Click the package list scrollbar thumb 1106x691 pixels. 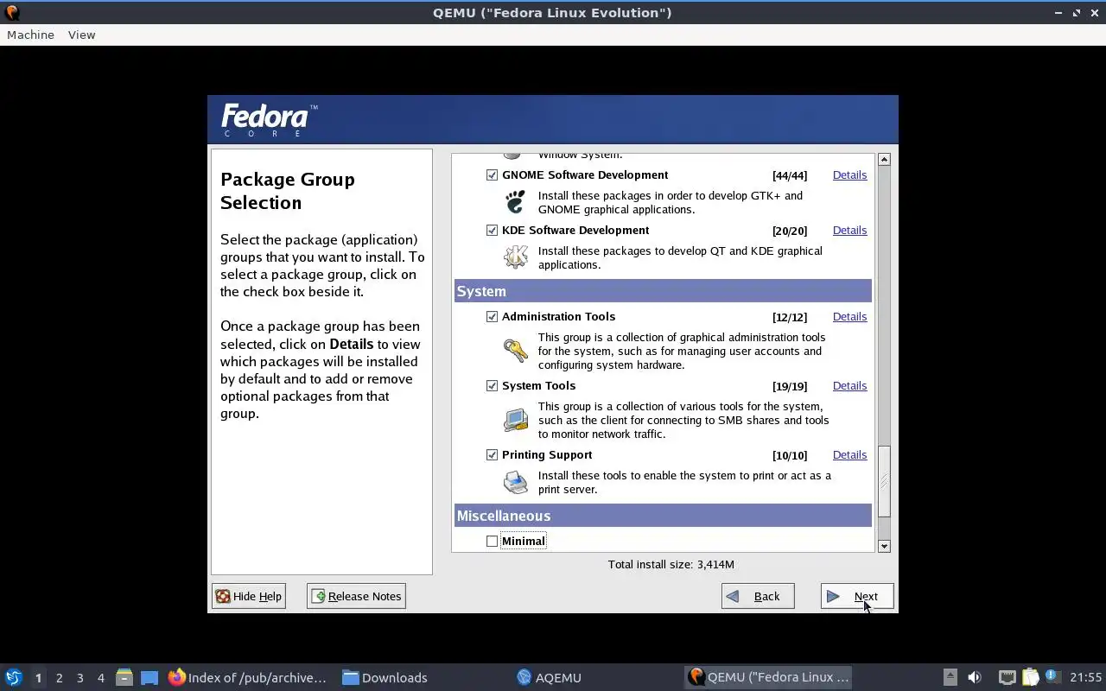[x=884, y=481]
